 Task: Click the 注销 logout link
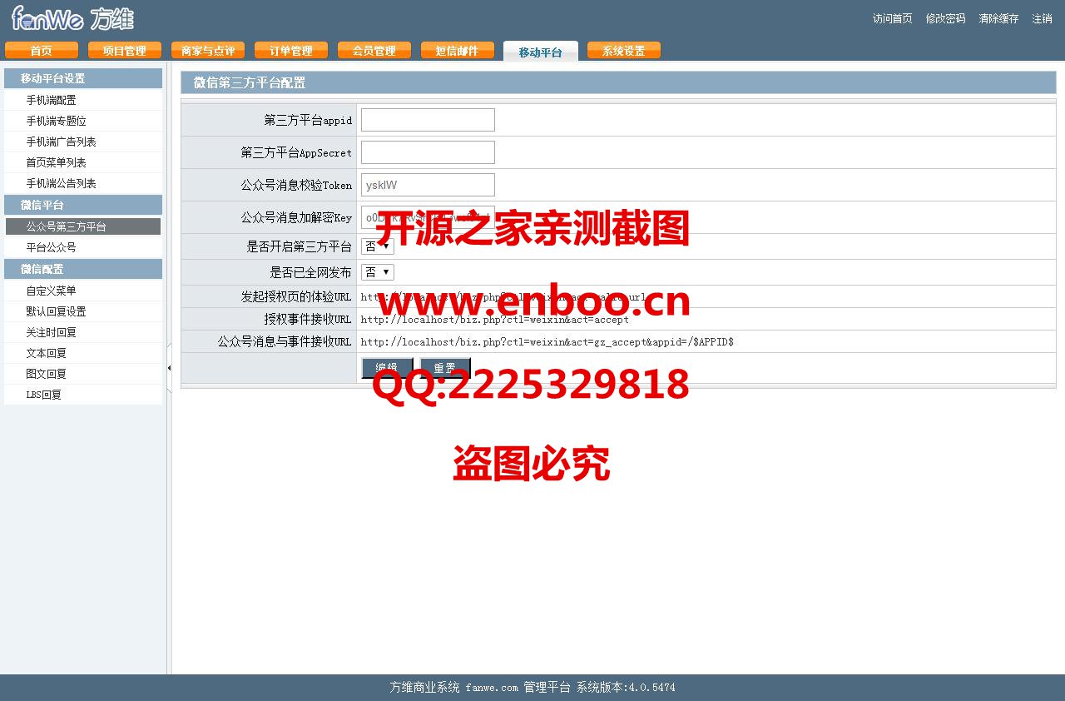[1042, 18]
